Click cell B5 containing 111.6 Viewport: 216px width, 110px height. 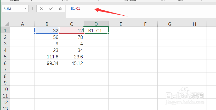pos(47,56)
